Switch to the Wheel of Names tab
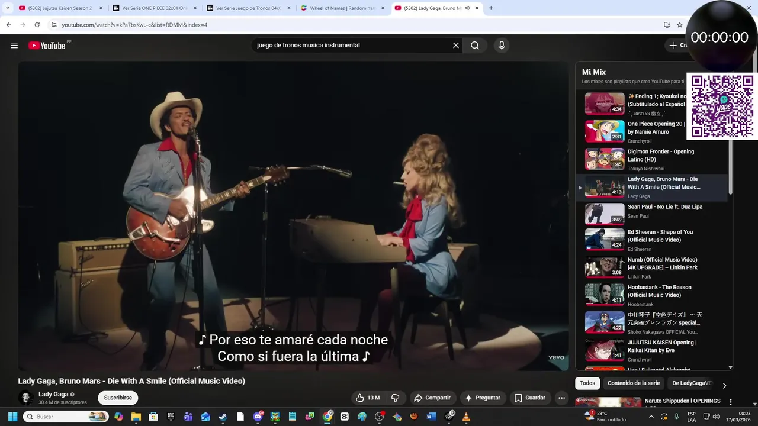This screenshot has height=426, width=758. [342, 8]
